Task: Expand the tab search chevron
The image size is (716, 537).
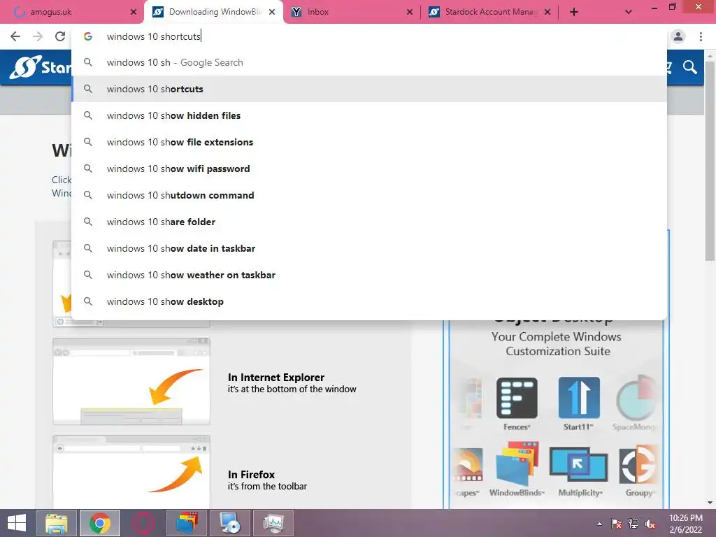Action: click(629, 12)
